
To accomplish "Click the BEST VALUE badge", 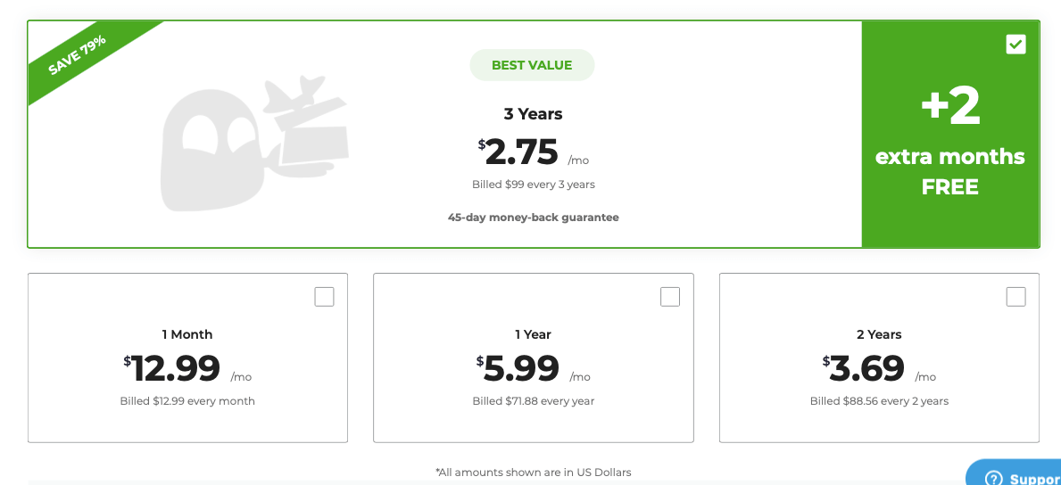I will tap(532, 66).
